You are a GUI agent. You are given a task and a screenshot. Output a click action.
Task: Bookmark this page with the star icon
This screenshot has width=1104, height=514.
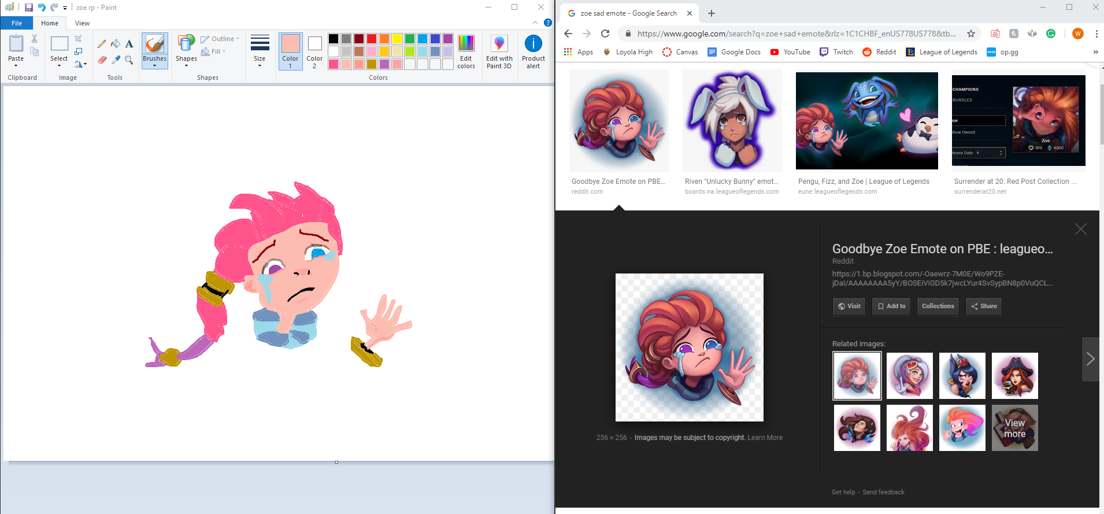971,34
